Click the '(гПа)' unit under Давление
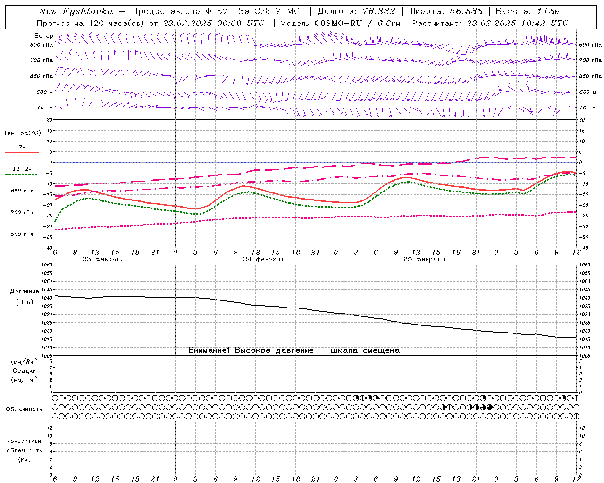604x483 pixels. coord(24,302)
